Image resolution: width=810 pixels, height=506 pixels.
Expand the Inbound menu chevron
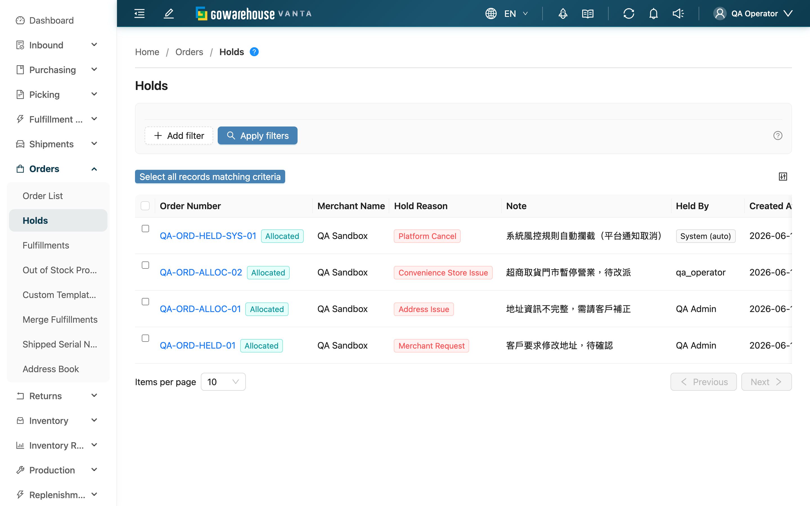94,44
